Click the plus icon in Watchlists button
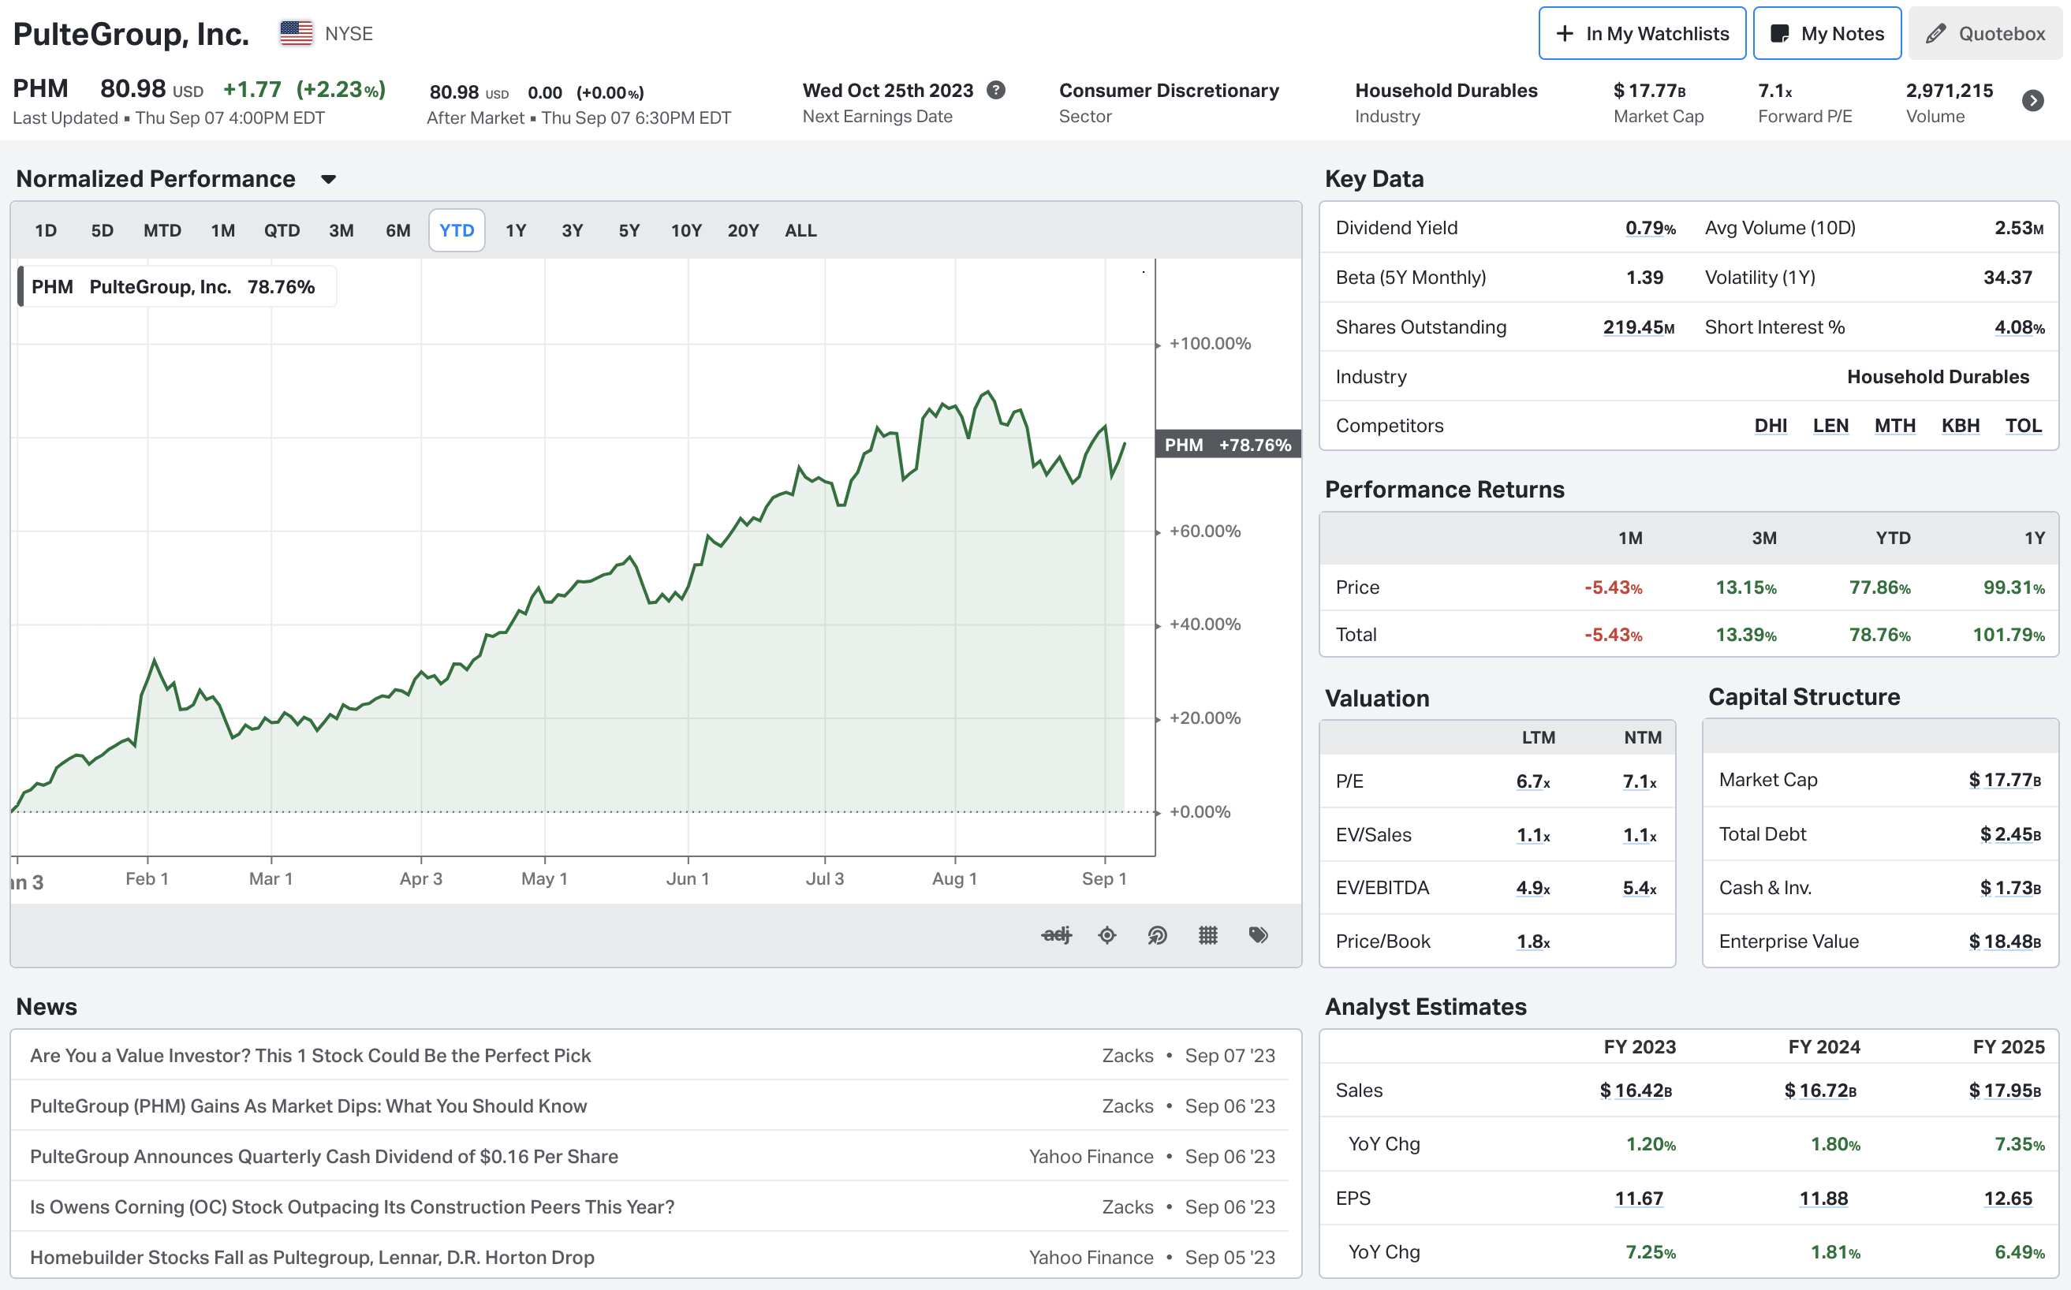 [1565, 33]
